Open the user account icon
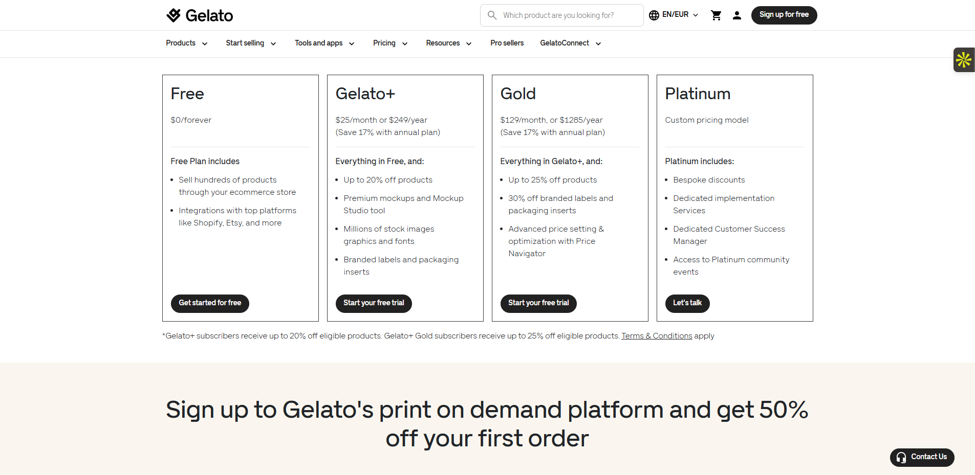975x475 pixels. (x=737, y=15)
